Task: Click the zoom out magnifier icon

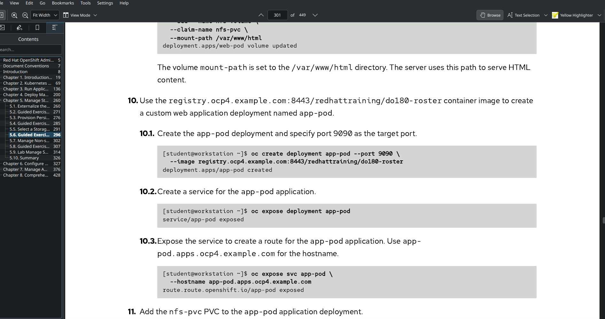Action: [x=25, y=15]
